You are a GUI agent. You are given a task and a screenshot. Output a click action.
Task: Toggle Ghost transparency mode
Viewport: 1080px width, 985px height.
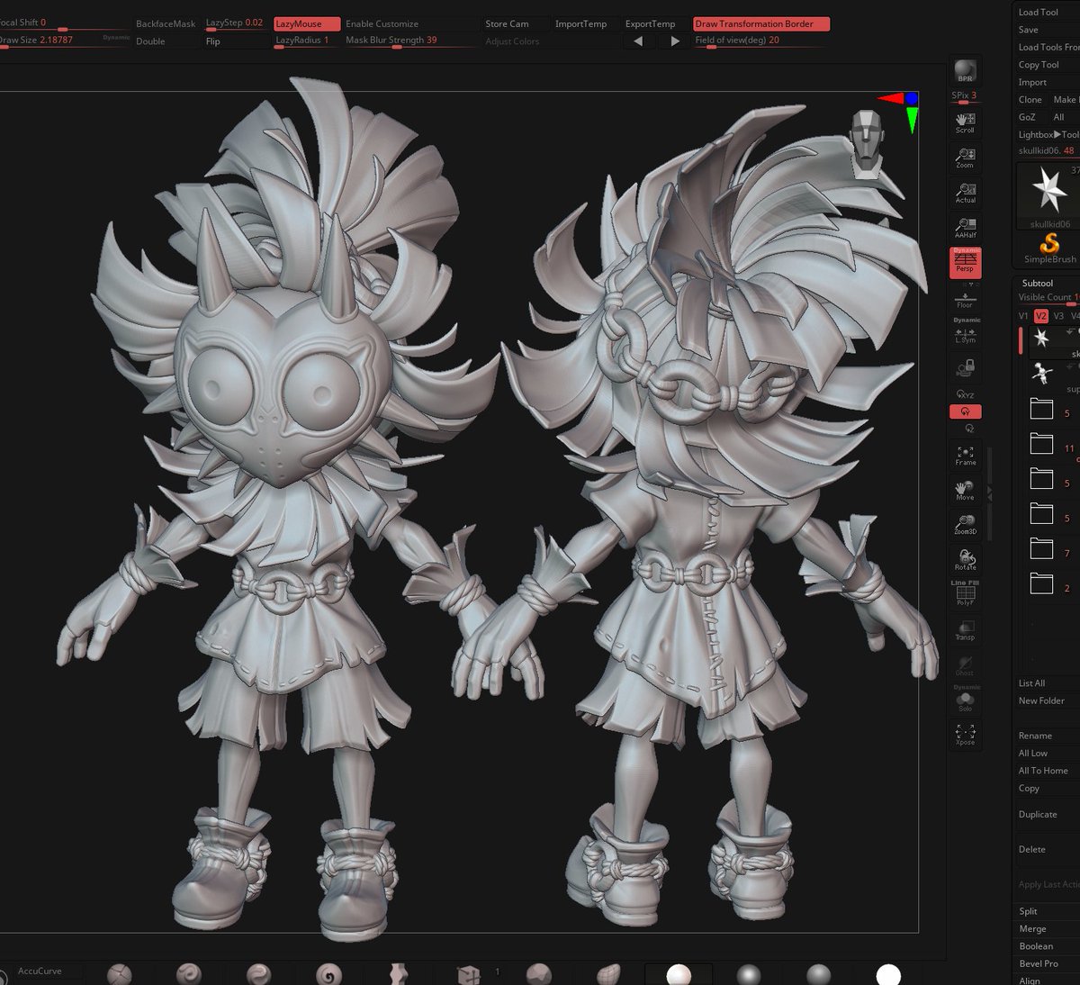[x=965, y=664]
